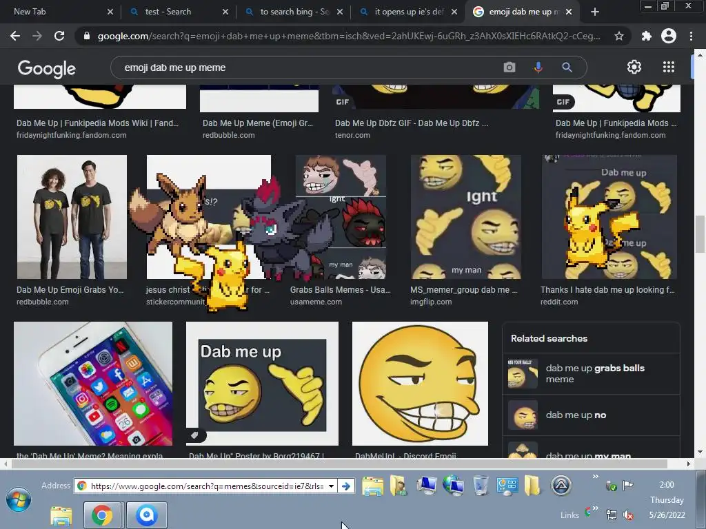Open the 'Ignt my man' emoji thumbnail
Screen dimensions: 706x529
tap(465, 217)
